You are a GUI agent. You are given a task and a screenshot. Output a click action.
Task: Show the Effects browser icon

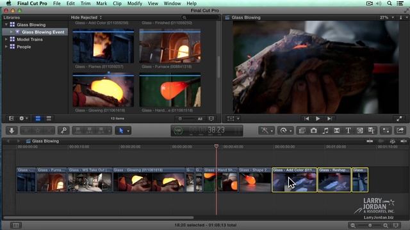pos(302,130)
